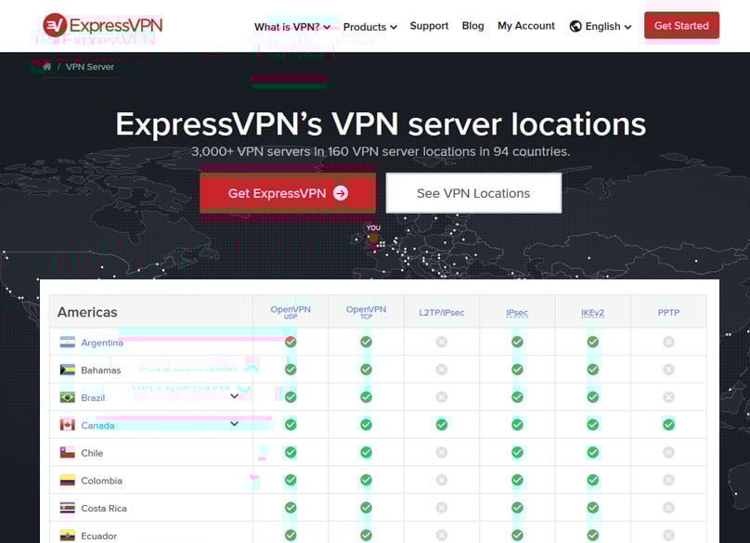The width and height of the screenshot is (750, 543).
Task: Open the Brazil server link
Action: 93,398
